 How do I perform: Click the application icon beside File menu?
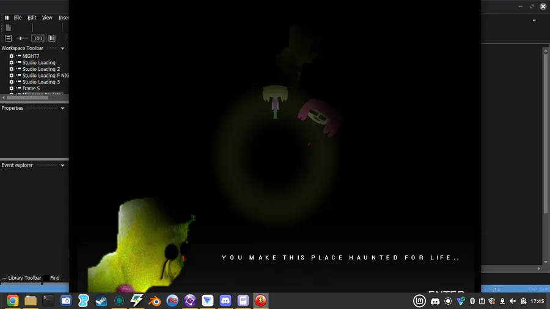coord(7,18)
